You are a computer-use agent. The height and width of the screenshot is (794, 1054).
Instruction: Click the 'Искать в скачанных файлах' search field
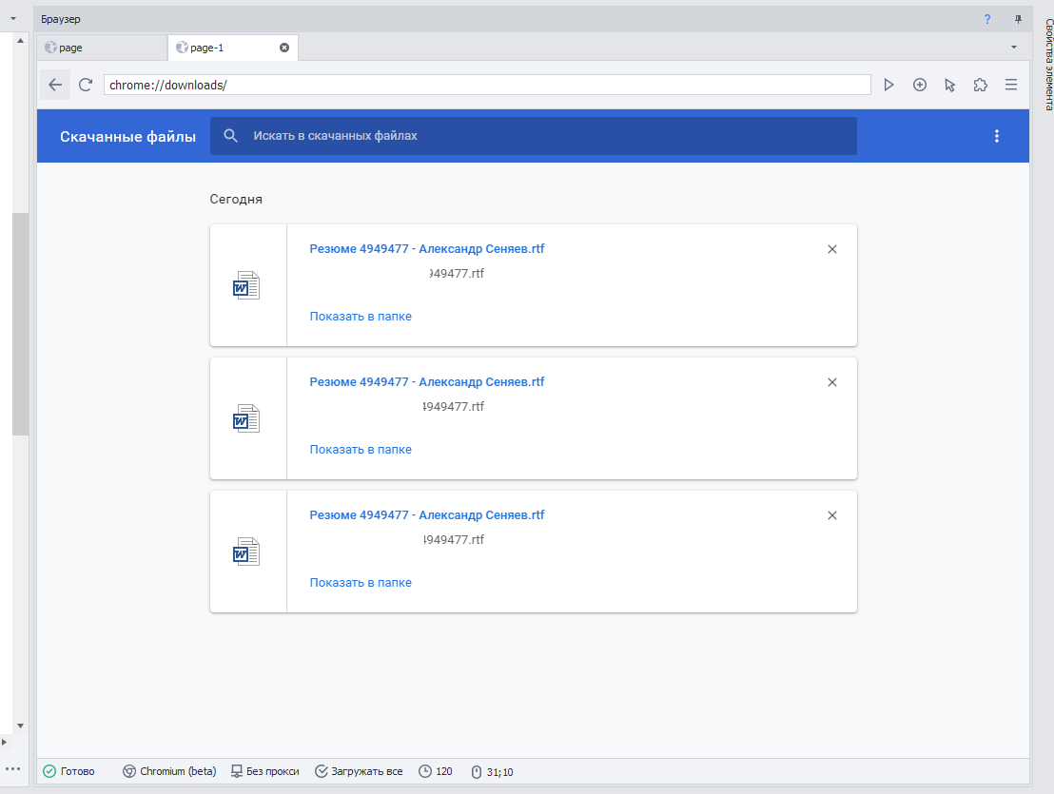pos(533,136)
